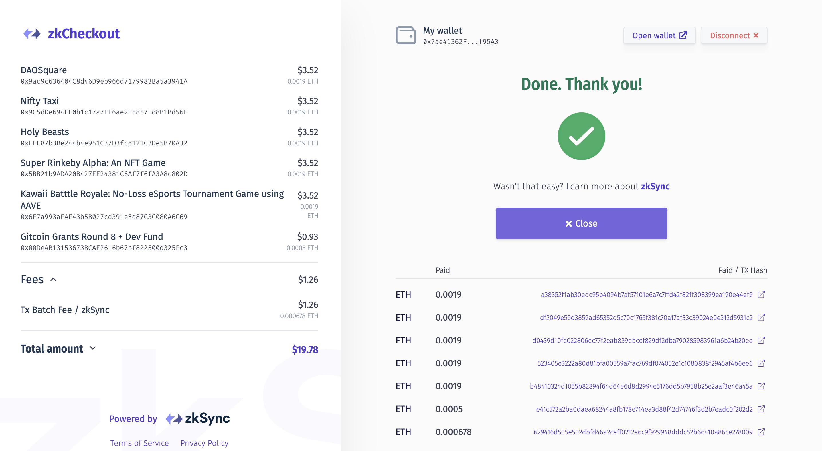Open external link for transaction a38352f1
This screenshot has width=822, height=451.
(761, 294)
